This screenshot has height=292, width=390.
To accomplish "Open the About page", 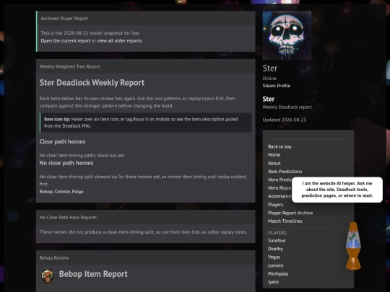I will 274,164.
